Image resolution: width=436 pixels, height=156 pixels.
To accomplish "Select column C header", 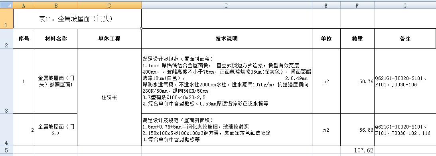I will click(109, 5).
